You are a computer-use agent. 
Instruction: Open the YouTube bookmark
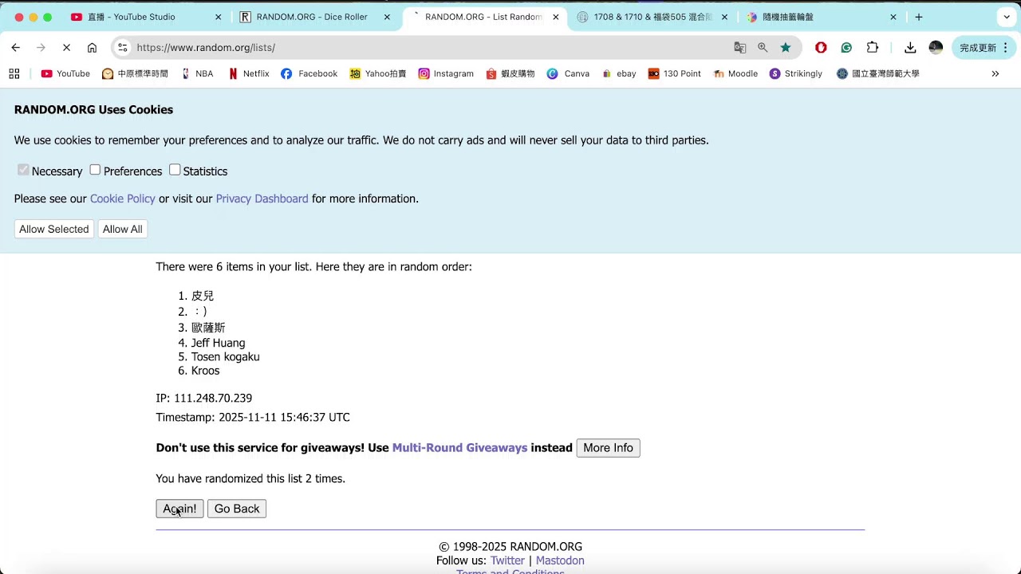pyautogui.click(x=65, y=73)
